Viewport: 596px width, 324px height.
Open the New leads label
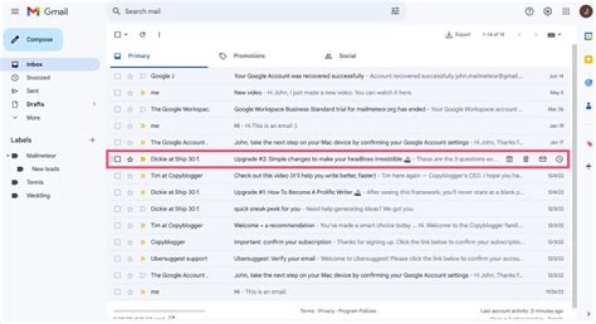[x=46, y=169]
